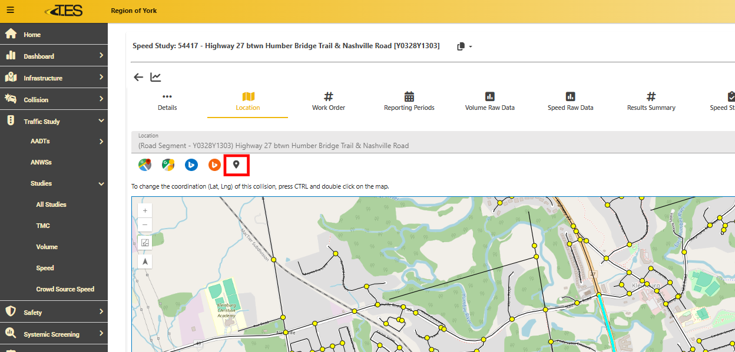The width and height of the screenshot is (735, 352).
Task: Open the line chart icon
Action: point(155,77)
